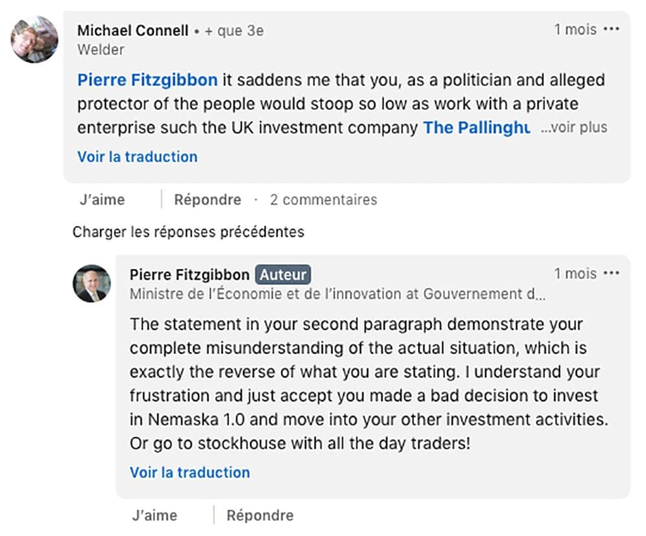Click the "Auteur" badge

pyautogui.click(x=283, y=274)
